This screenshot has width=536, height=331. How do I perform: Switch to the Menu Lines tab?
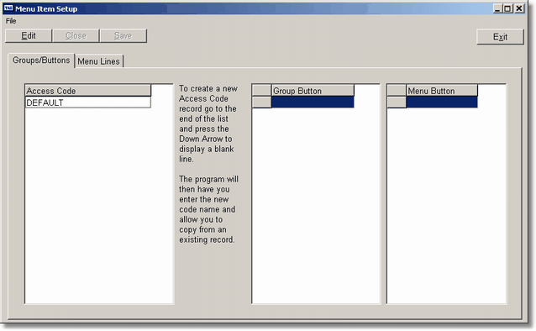pyautogui.click(x=98, y=61)
